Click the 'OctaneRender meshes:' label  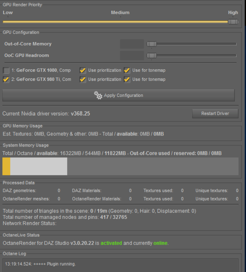[x=26, y=199]
